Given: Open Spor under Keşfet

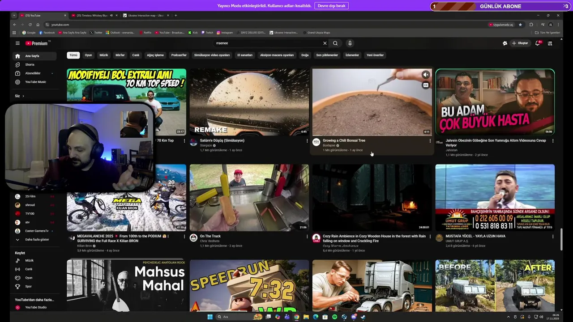Looking at the screenshot, I should 34,286.
